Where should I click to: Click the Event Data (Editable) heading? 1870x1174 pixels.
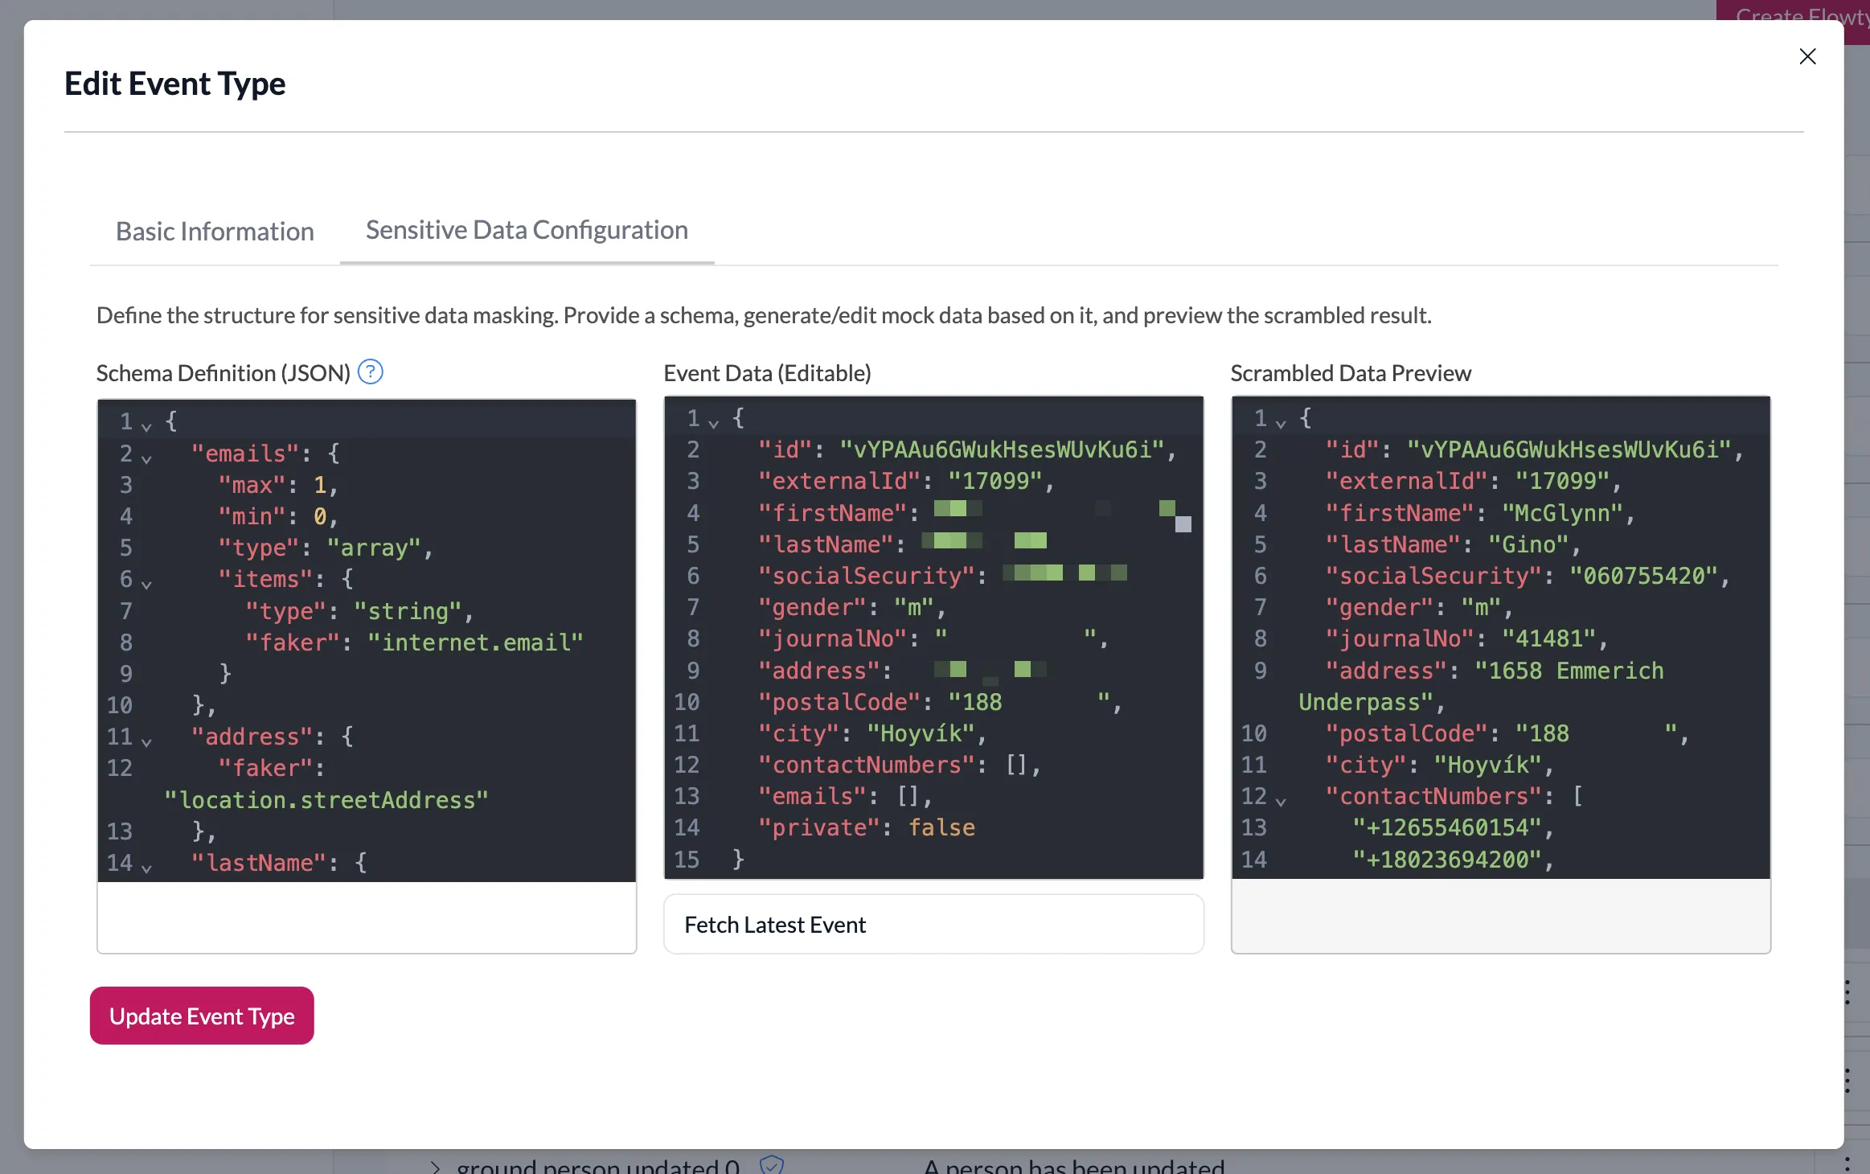pos(767,373)
